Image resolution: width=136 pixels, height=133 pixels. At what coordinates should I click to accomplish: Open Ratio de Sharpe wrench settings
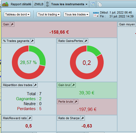[83, 118]
